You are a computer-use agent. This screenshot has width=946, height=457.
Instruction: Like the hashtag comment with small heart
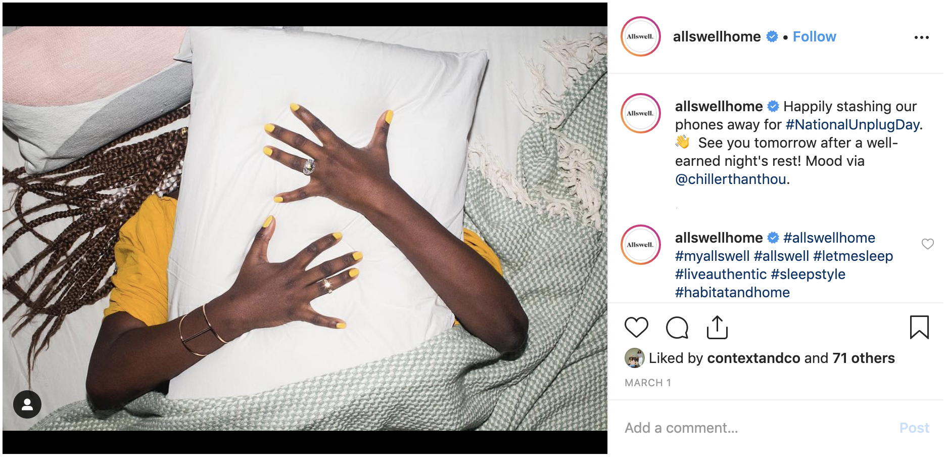(928, 244)
